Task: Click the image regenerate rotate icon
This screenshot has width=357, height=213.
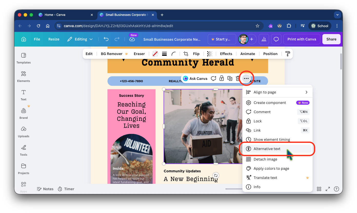Action: pos(216,175)
